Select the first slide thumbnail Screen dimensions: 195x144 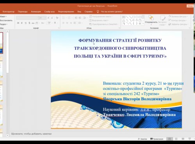1,43
